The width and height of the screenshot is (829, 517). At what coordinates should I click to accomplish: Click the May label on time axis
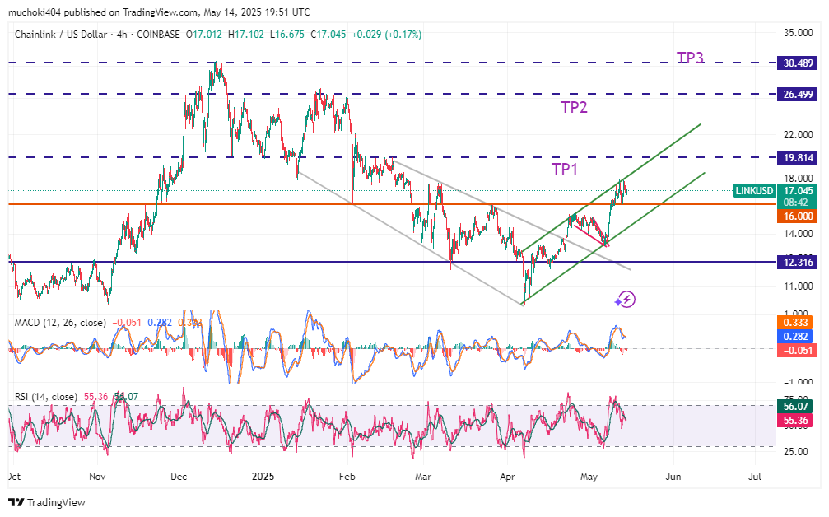point(589,476)
